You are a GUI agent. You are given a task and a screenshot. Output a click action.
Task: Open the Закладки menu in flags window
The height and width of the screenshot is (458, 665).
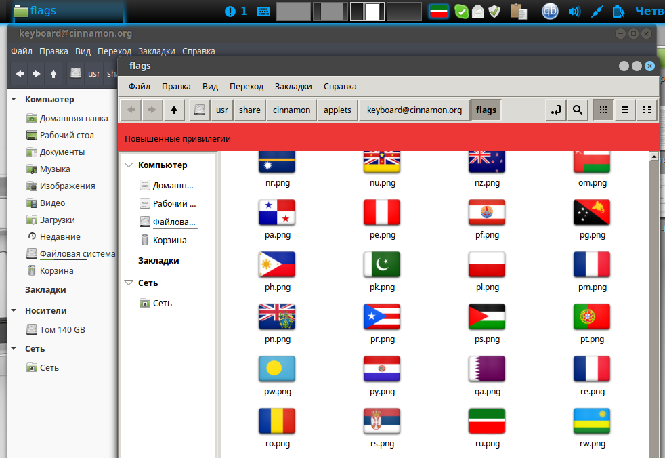[293, 86]
